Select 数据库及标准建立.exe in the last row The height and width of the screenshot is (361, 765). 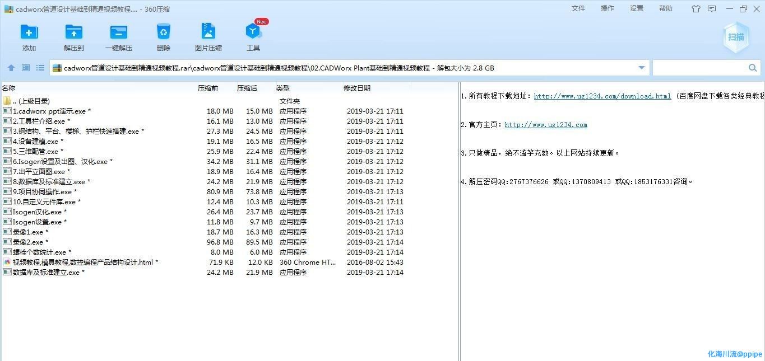pos(49,273)
